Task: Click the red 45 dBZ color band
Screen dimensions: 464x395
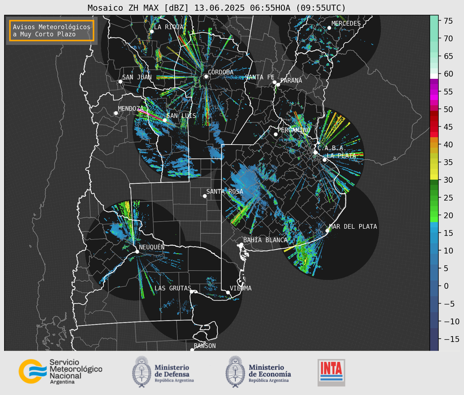Action: pyautogui.click(x=434, y=127)
